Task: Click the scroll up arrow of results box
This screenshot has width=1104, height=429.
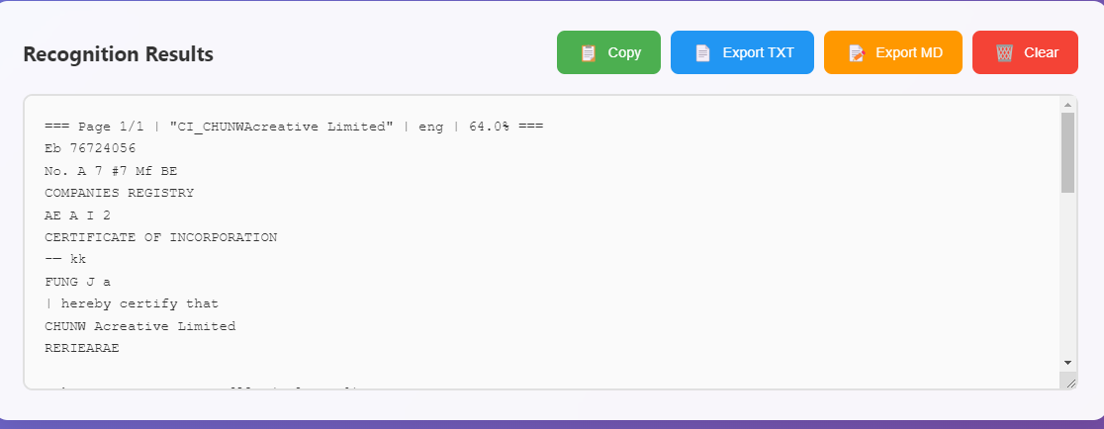Action: pyautogui.click(x=1067, y=104)
